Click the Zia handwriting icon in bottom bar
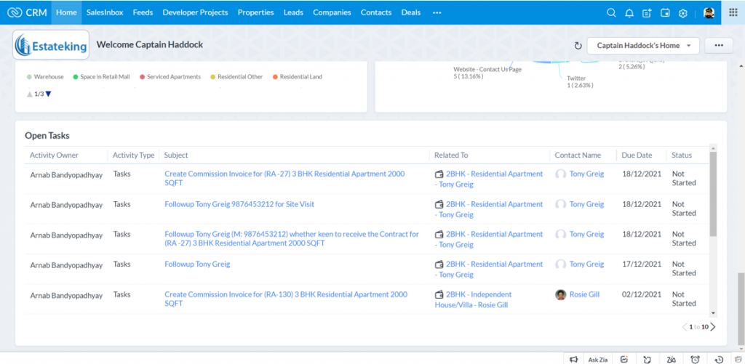 (672, 359)
